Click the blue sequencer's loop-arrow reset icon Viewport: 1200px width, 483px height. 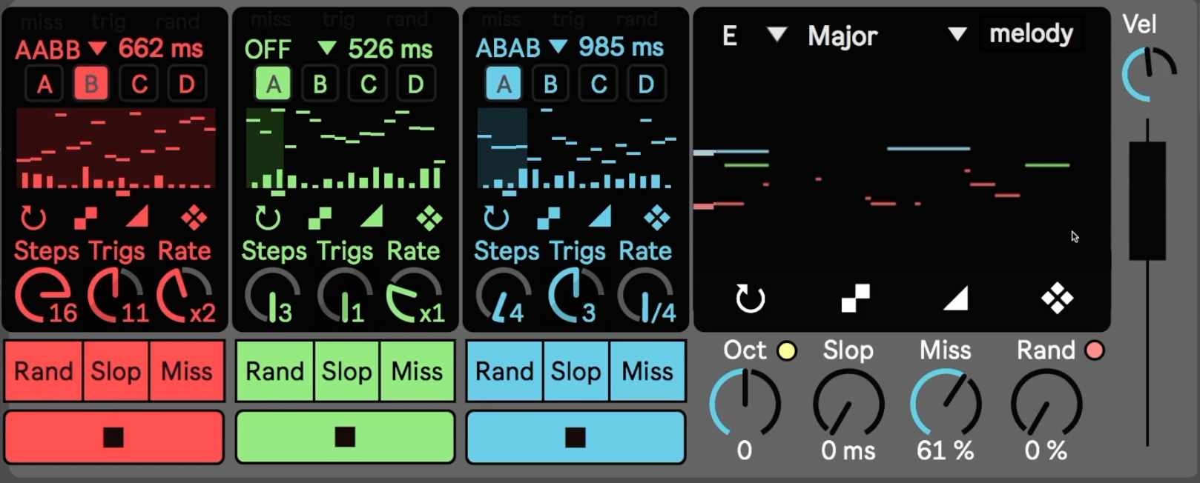pos(495,218)
